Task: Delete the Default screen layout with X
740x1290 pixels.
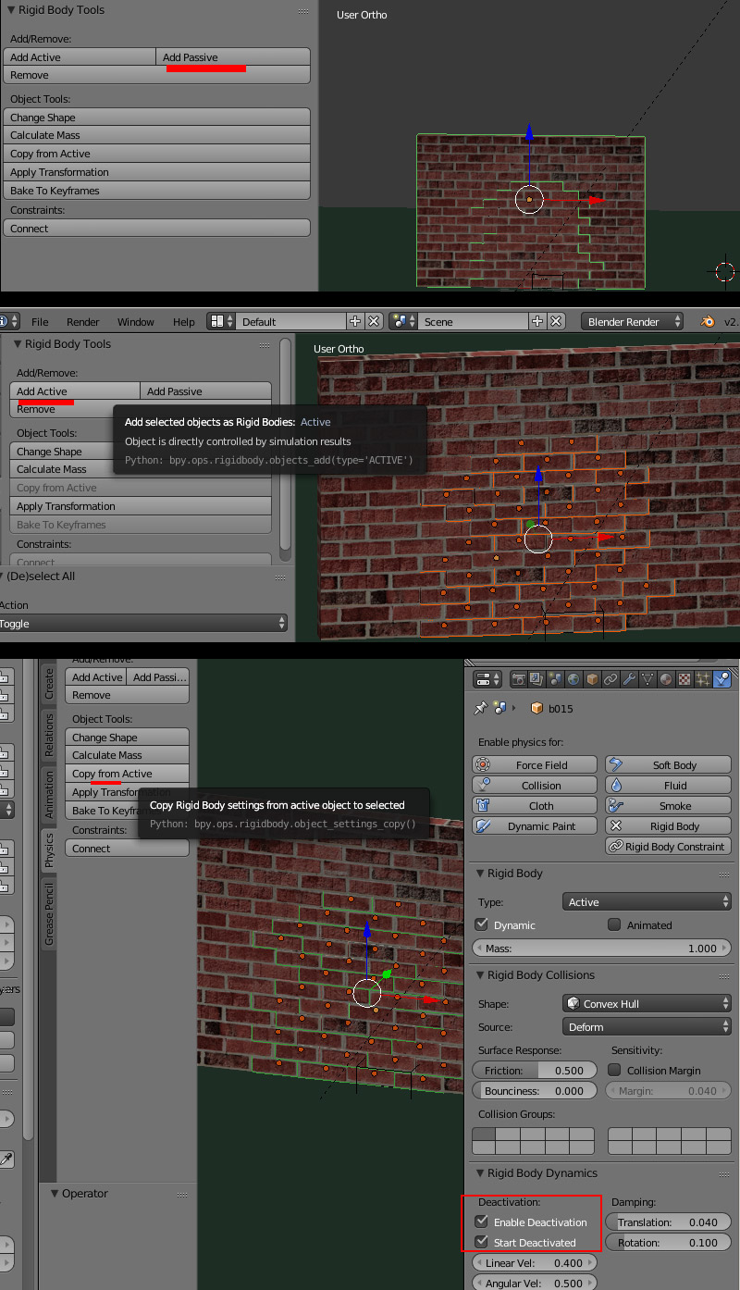Action: [x=374, y=321]
